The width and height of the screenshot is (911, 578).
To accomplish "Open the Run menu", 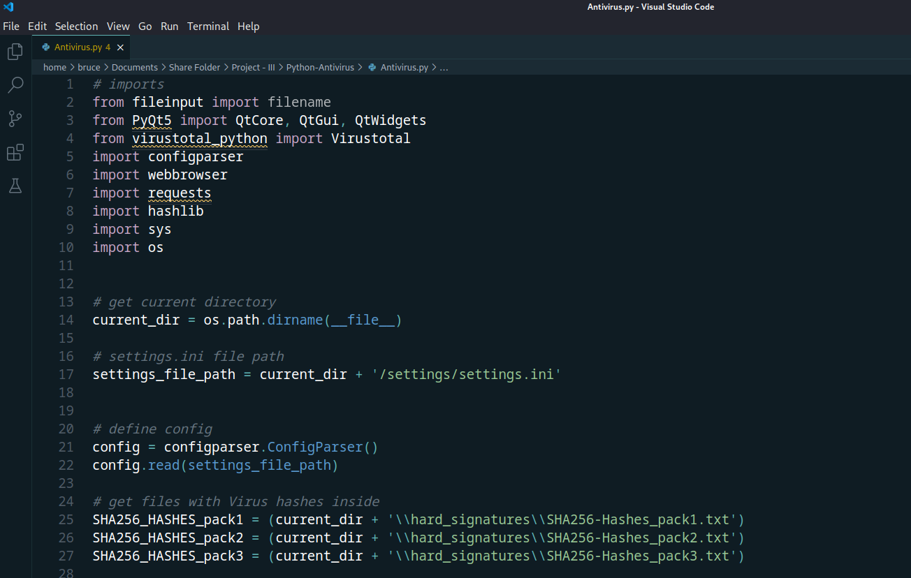I will click(x=169, y=26).
